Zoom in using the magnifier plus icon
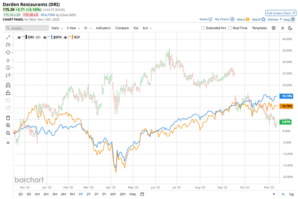 8,125
